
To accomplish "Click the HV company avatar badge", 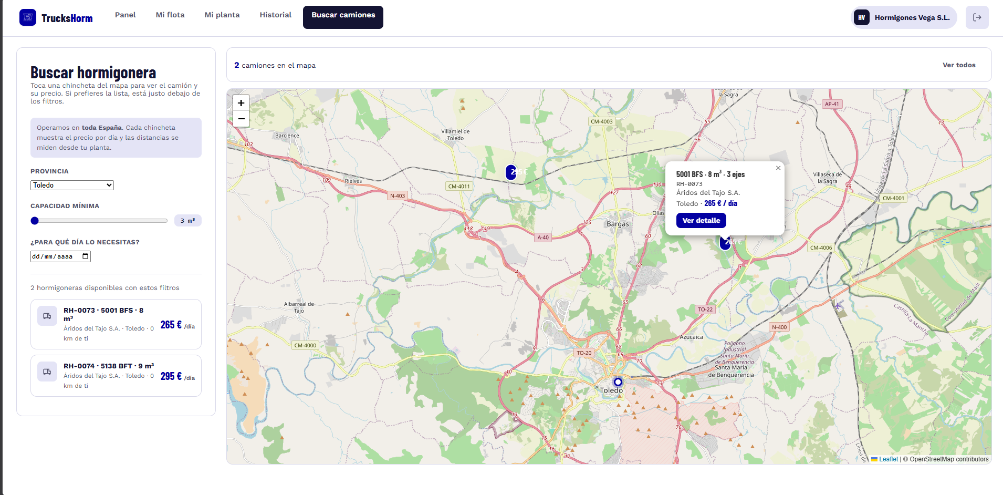I will tap(861, 17).
